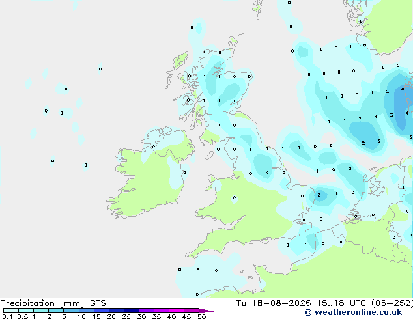Pick the 25 to 30 mm navy swatch
This screenshot has height=319, width=413.
132,311
